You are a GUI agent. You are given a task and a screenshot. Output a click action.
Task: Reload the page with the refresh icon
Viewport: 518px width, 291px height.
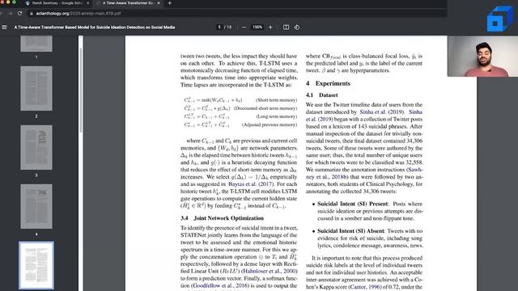19,13
